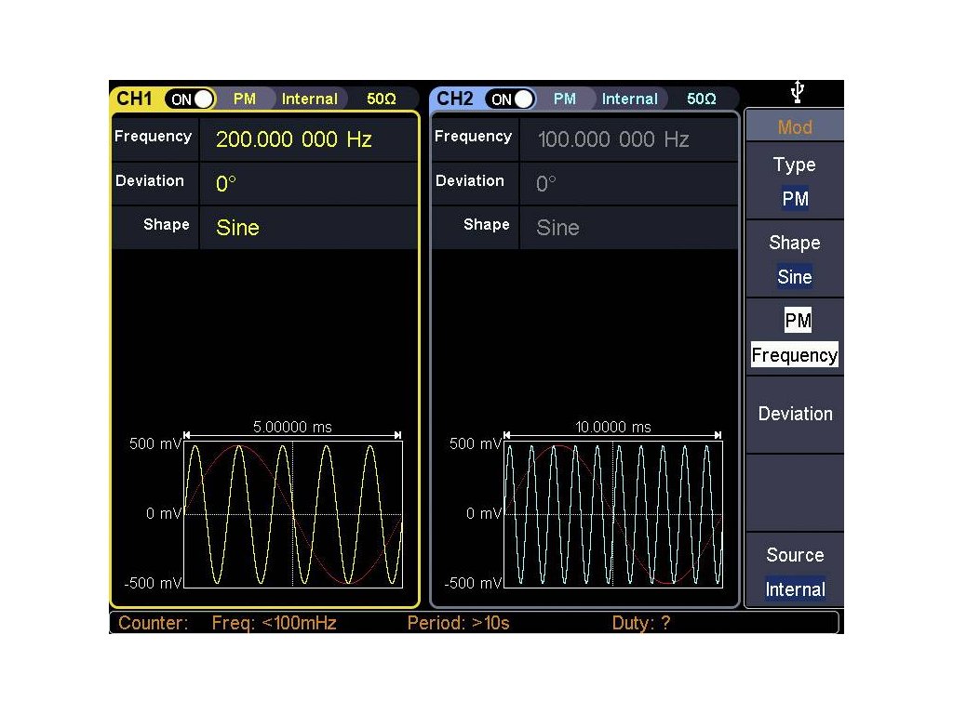The width and height of the screenshot is (953, 714).
Task: Switch the modulation Source Internal setting
Action: 794,572
